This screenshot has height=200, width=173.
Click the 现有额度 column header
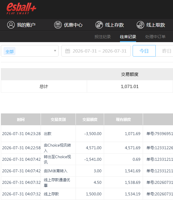[123, 119]
